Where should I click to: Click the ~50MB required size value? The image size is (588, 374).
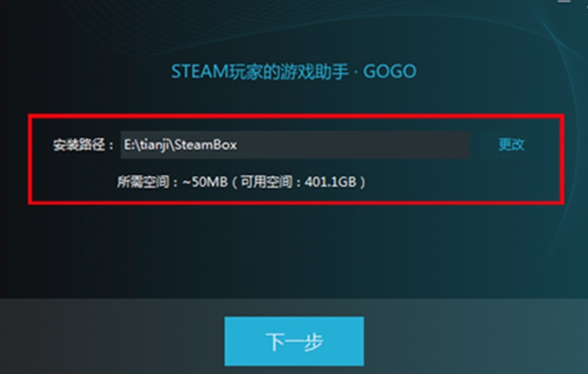(205, 182)
